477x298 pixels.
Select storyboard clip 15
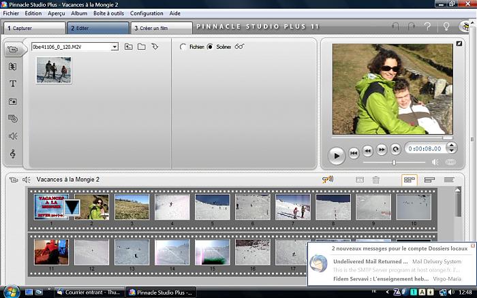[x=213, y=252]
